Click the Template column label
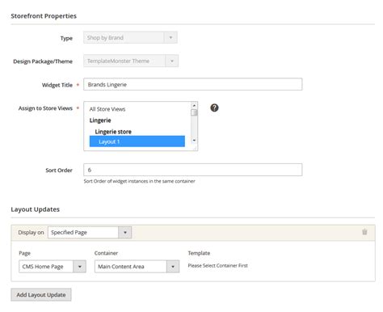The width and height of the screenshot is (383, 312). click(x=199, y=253)
